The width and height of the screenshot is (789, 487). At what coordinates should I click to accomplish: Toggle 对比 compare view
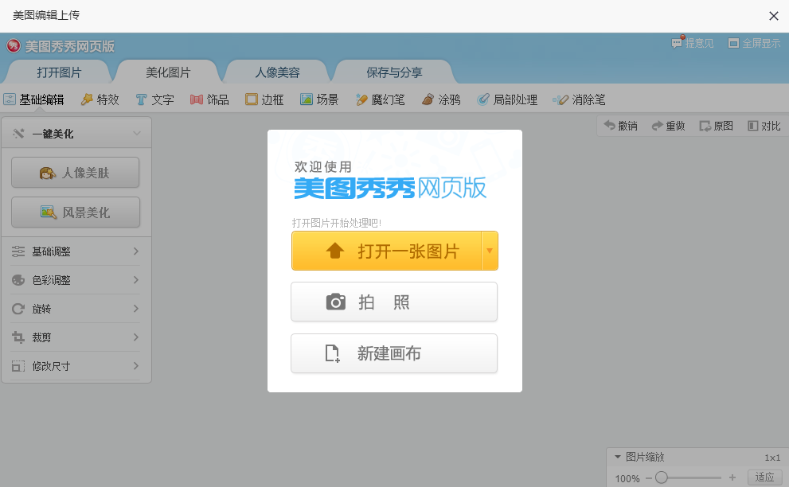click(x=764, y=126)
